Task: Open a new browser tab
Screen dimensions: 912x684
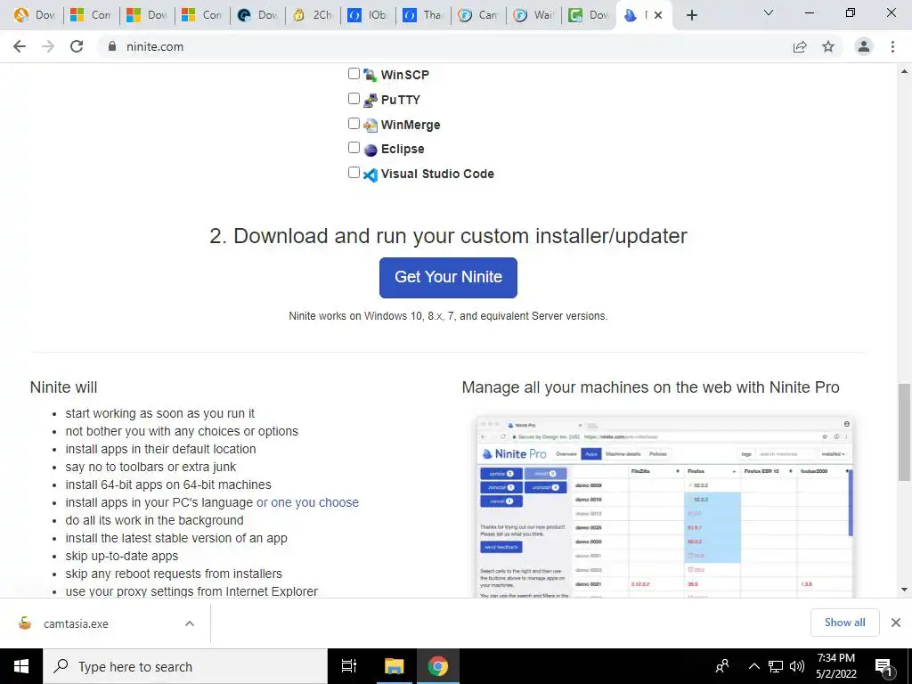Action: coord(691,15)
